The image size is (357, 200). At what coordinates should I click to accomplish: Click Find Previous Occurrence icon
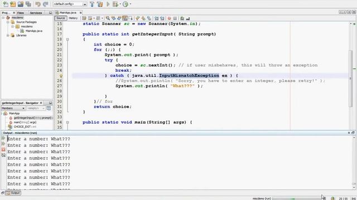point(113,18)
